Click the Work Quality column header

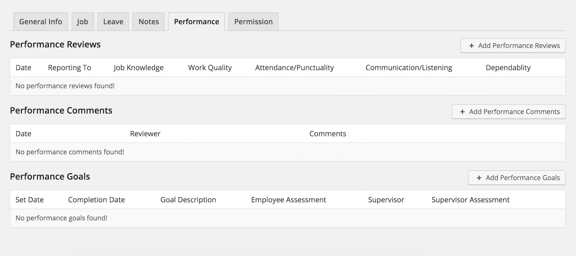pos(210,68)
